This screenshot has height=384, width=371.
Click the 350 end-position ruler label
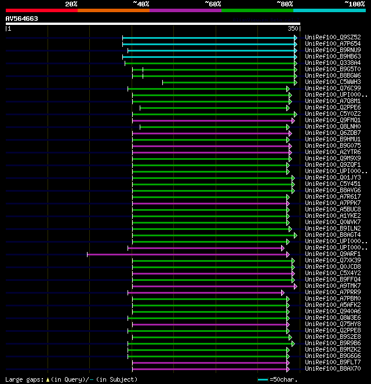point(293,28)
